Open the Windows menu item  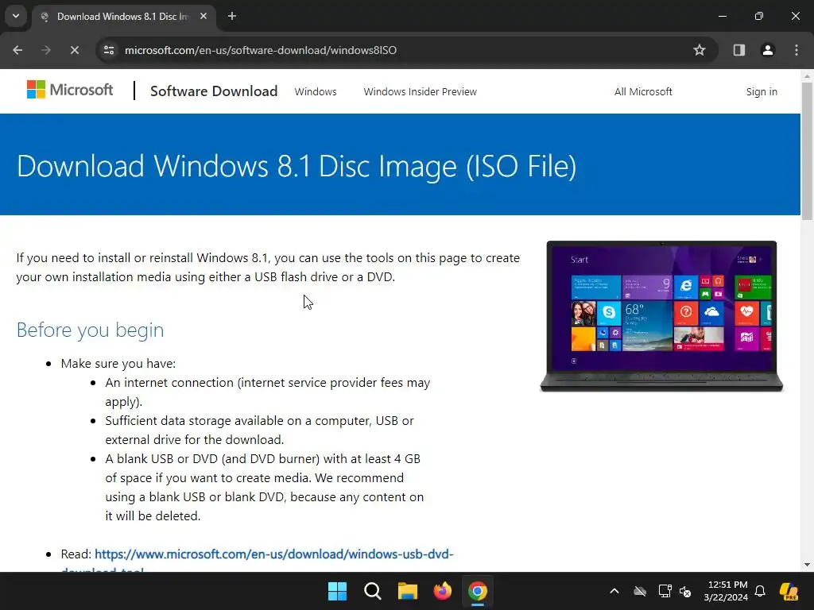(x=316, y=92)
